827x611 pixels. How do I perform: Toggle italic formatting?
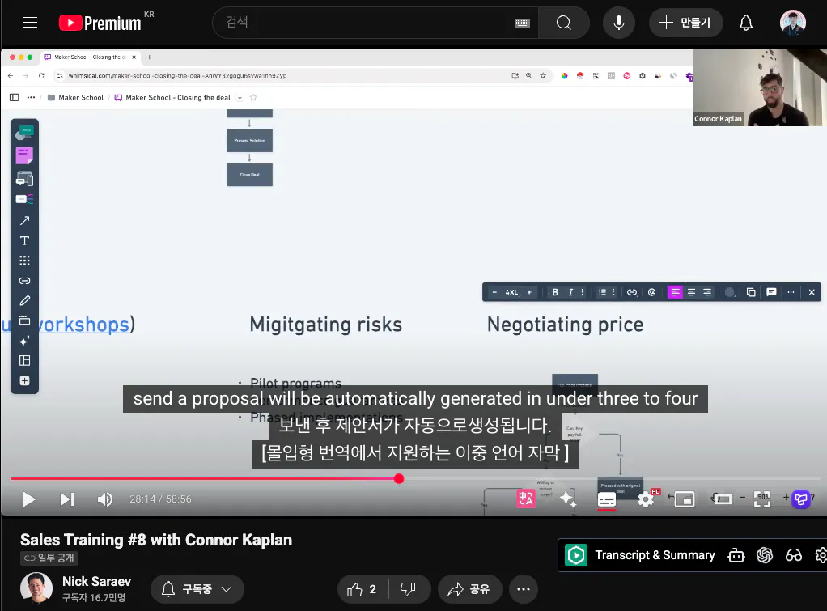point(571,292)
